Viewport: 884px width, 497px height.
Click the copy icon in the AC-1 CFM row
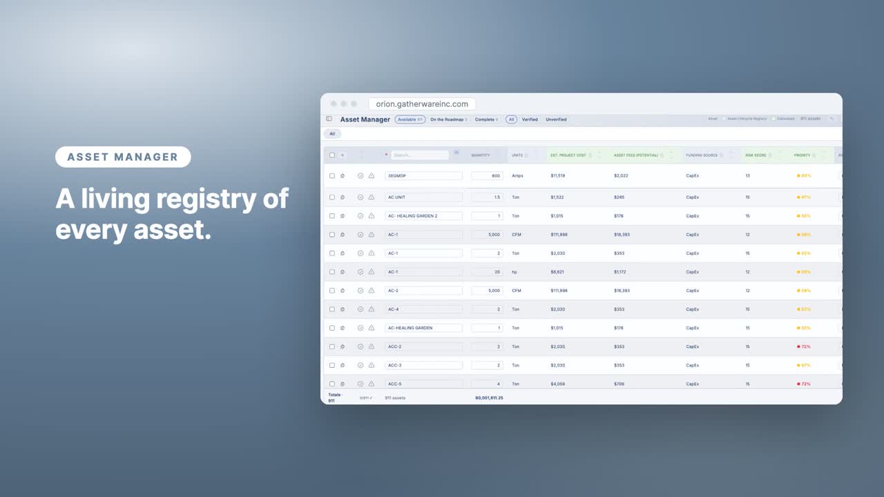pos(343,235)
